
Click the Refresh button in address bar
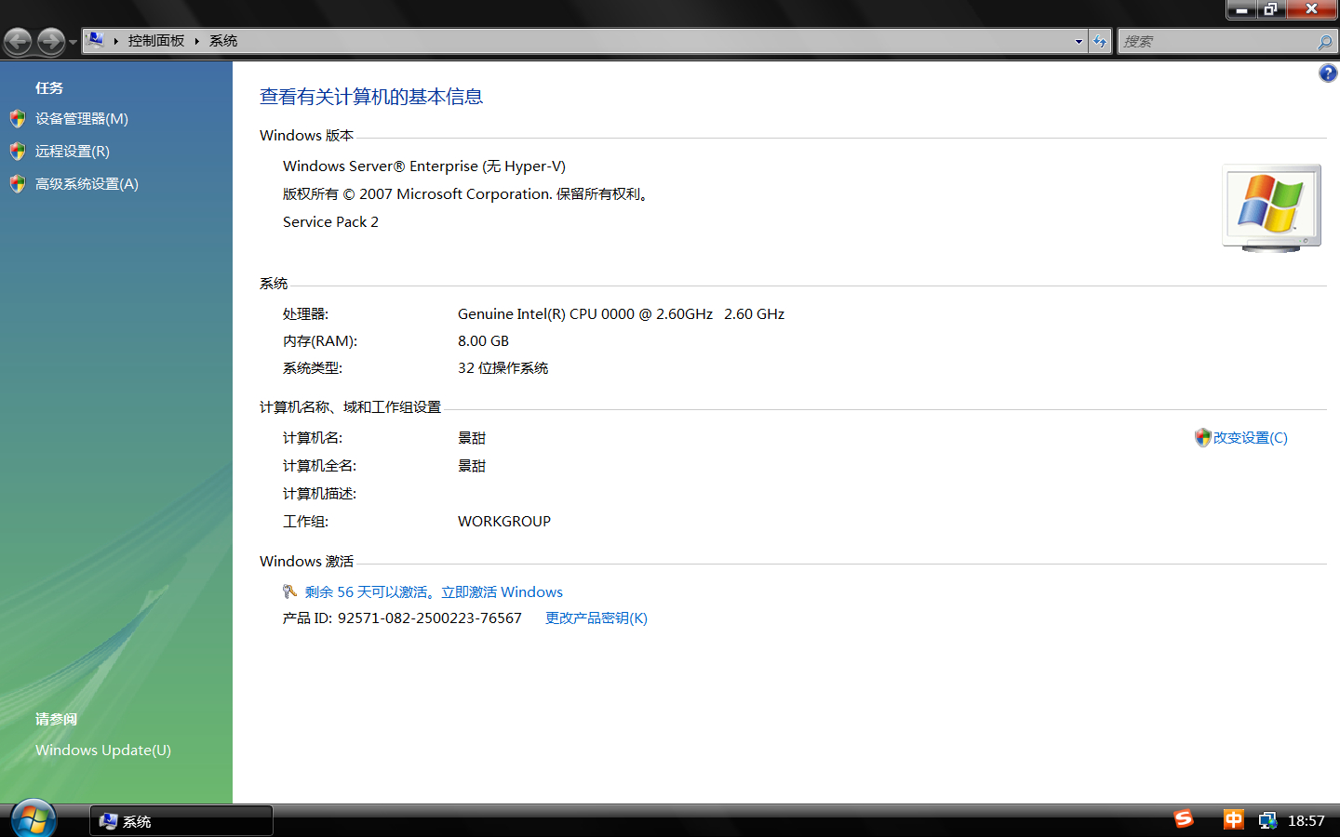point(1100,41)
